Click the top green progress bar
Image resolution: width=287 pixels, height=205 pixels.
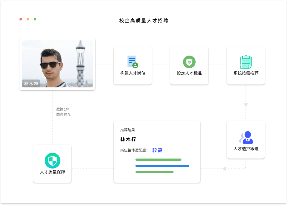coord(158,160)
